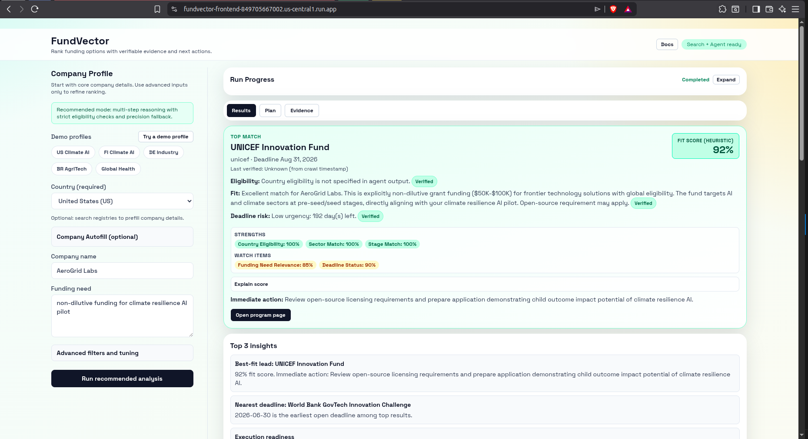
Task: Open the Brave Shields lion icon
Action: tap(613, 9)
